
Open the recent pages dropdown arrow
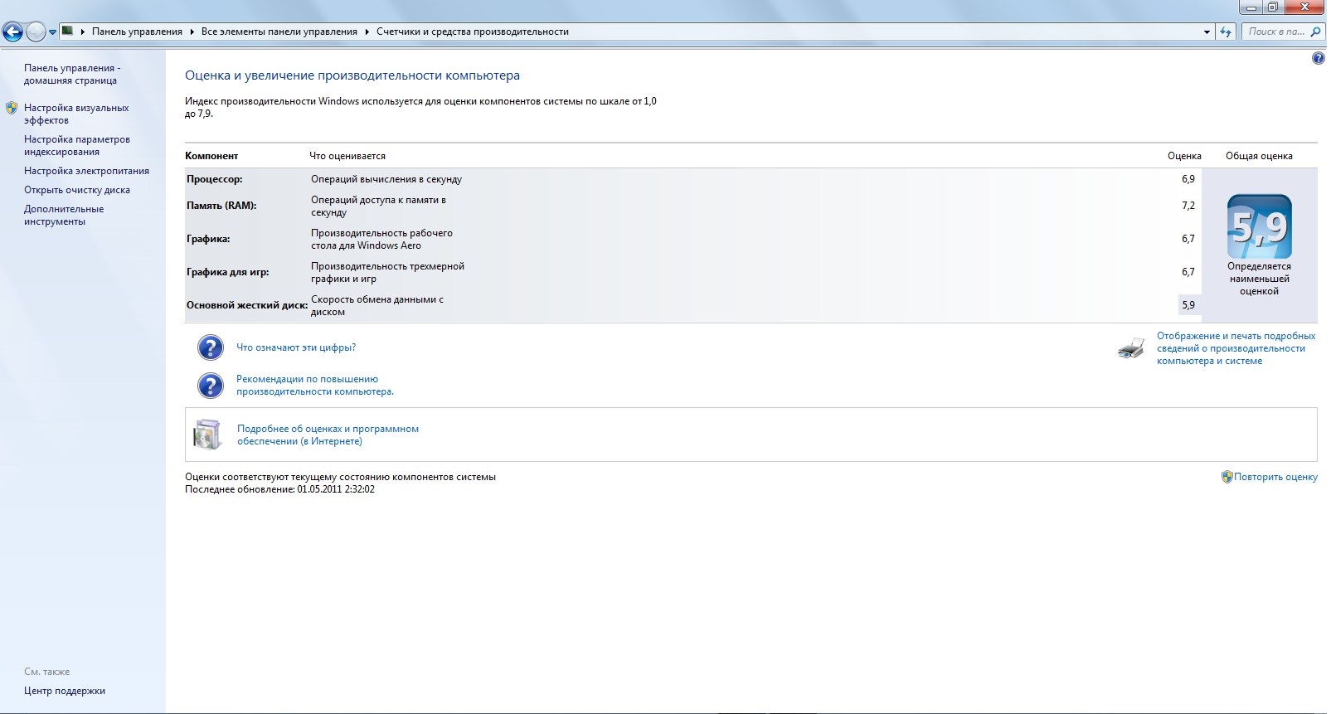[52, 33]
